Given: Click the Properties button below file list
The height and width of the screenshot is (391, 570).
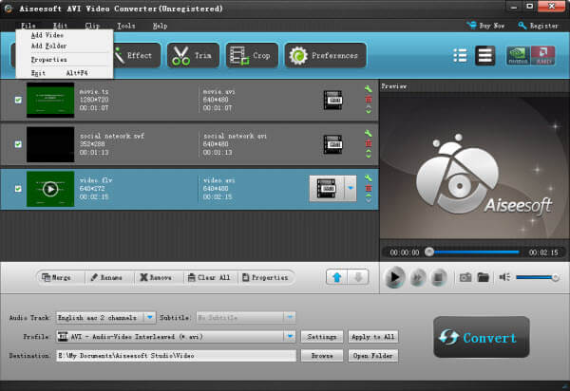Looking at the screenshot, I should click(265, 278).
